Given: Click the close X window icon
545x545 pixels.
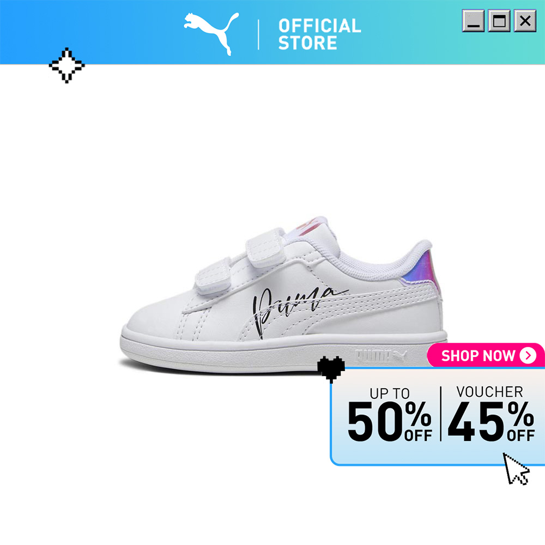Looking at the screenshot, I should pyautogui.click(x=525, y=21).
